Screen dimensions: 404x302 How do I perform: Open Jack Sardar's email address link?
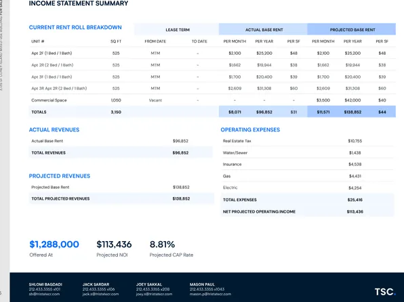point(100,294)
